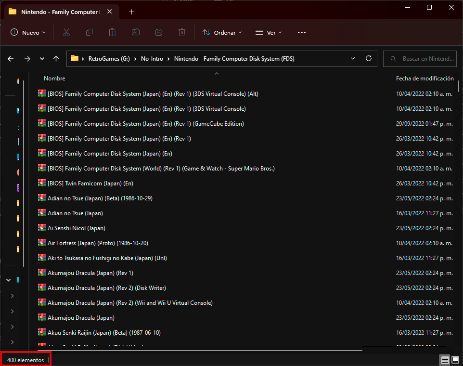Add a new Explorer tab
The height and width of the screenshot is (366, 463).
(x=132, y=12)
